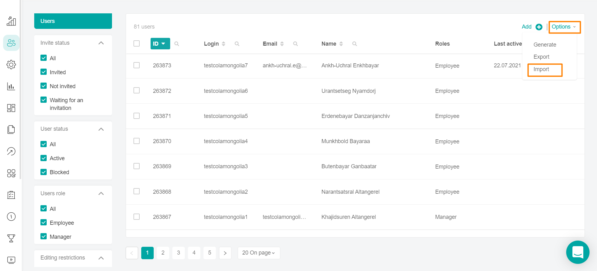Click the name Butenbayar Ganbaatar
The height and width of the screenshot is (271, 597).
coord(349,166)
